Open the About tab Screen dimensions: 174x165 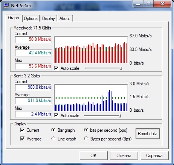coord(64,19)
